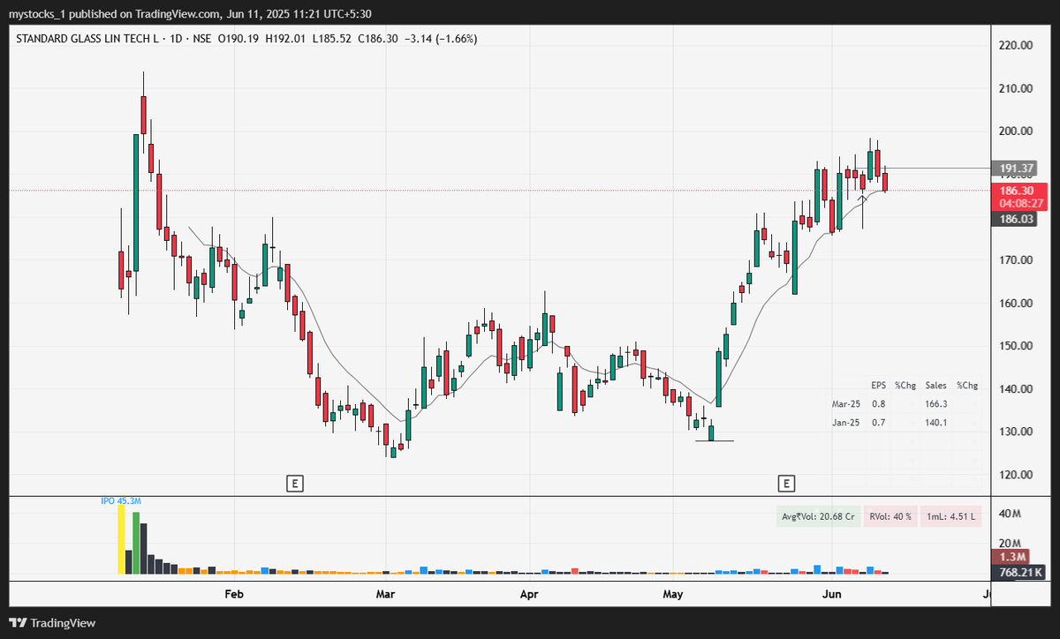Click the 150.00 price axis label
Screen dimensions: 1060x639
point(1016,346)
